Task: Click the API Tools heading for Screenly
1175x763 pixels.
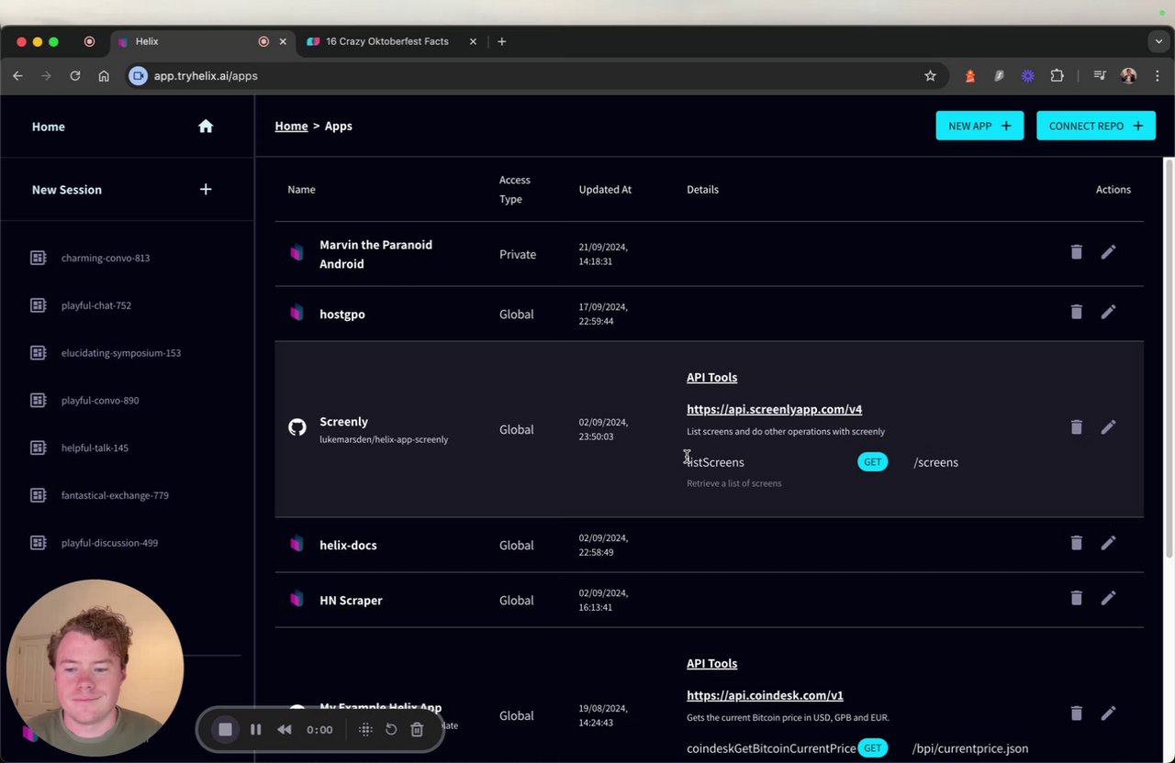Action: (x=711, y=377)
